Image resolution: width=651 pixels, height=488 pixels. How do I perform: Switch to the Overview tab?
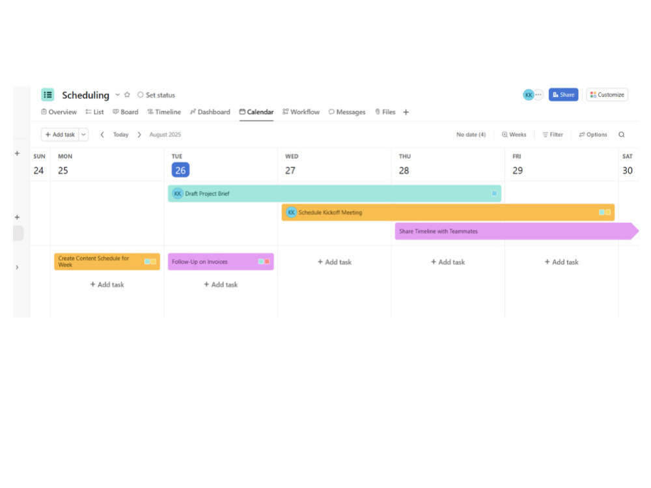[x=59, y=112]
